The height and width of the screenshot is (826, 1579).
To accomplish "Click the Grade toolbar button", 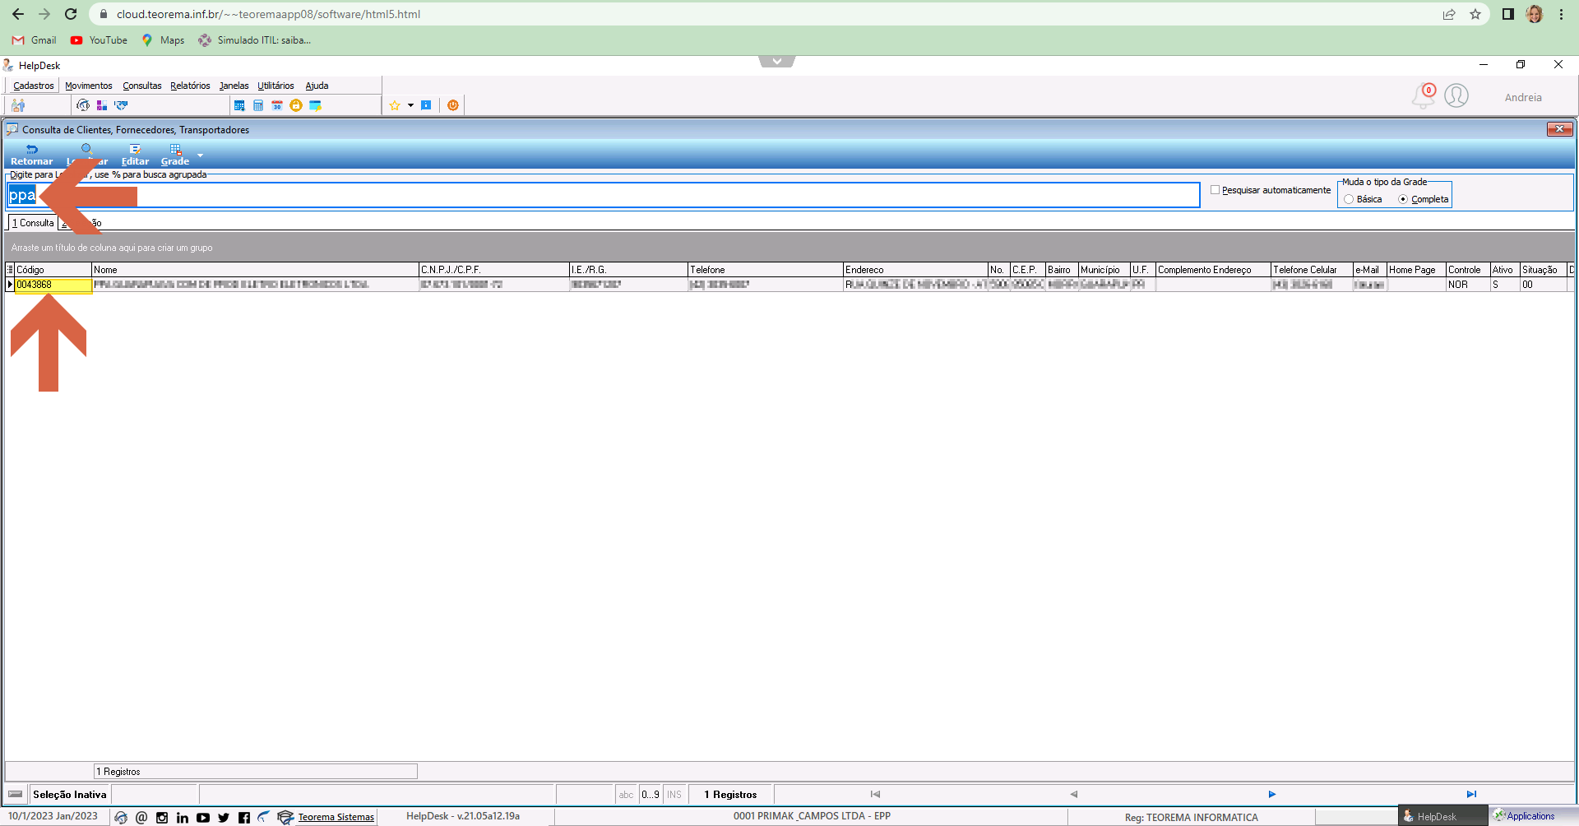I will (175, 155).
